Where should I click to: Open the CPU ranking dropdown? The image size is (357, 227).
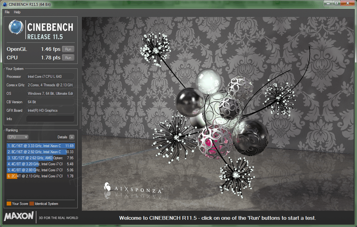click(18, 137)
